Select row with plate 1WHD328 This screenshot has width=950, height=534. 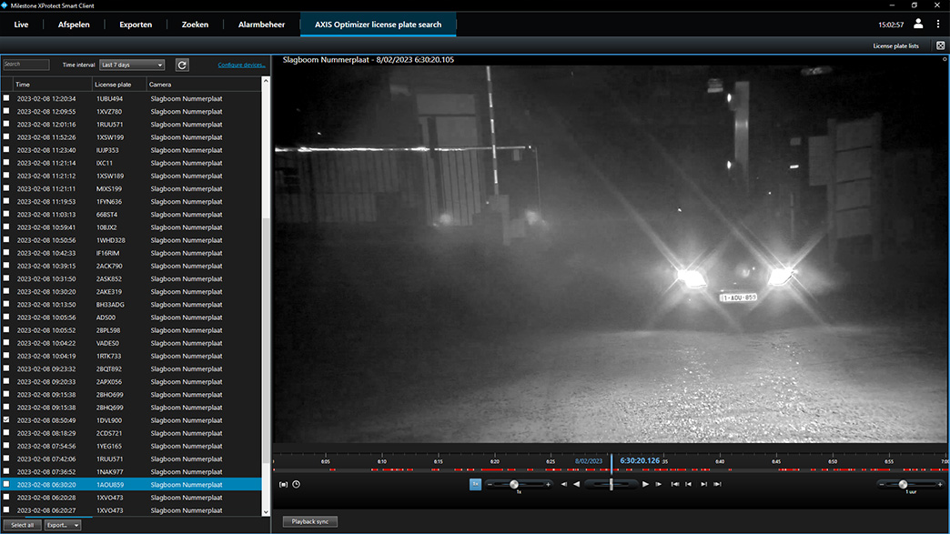(x=133, y=240)
